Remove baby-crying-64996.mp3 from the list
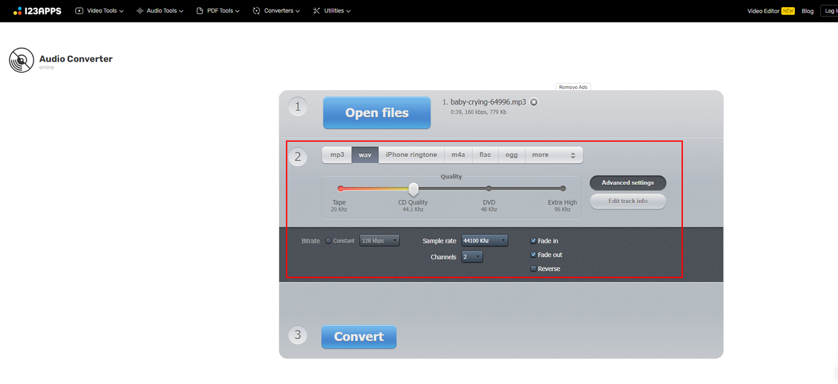Screen dimensions: 838x384 point(534,102)
